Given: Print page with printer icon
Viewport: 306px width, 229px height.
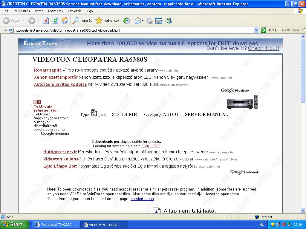Looking at the screenshot, I should point(149,21).
